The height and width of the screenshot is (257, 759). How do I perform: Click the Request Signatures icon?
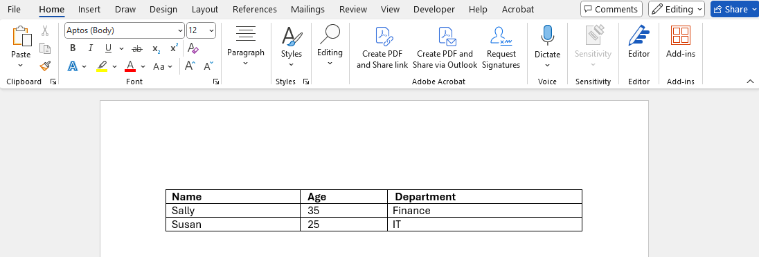tap(501, 35)
